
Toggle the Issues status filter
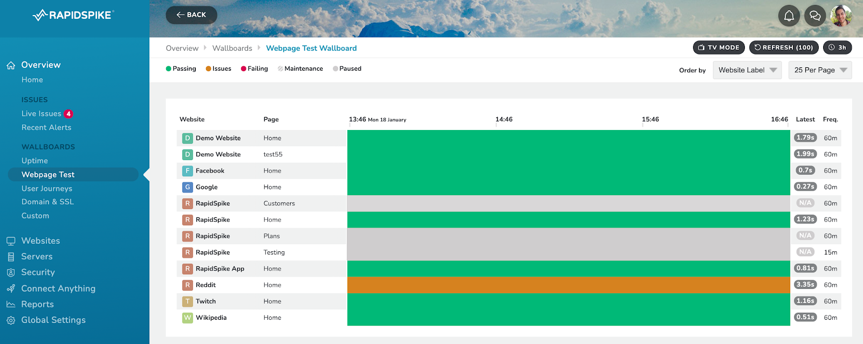coord(218,68)
